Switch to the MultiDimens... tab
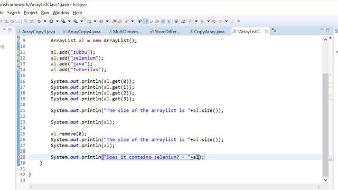Image resolution: width=338 pixels, height=190 pixels. [x=125, y=32]
